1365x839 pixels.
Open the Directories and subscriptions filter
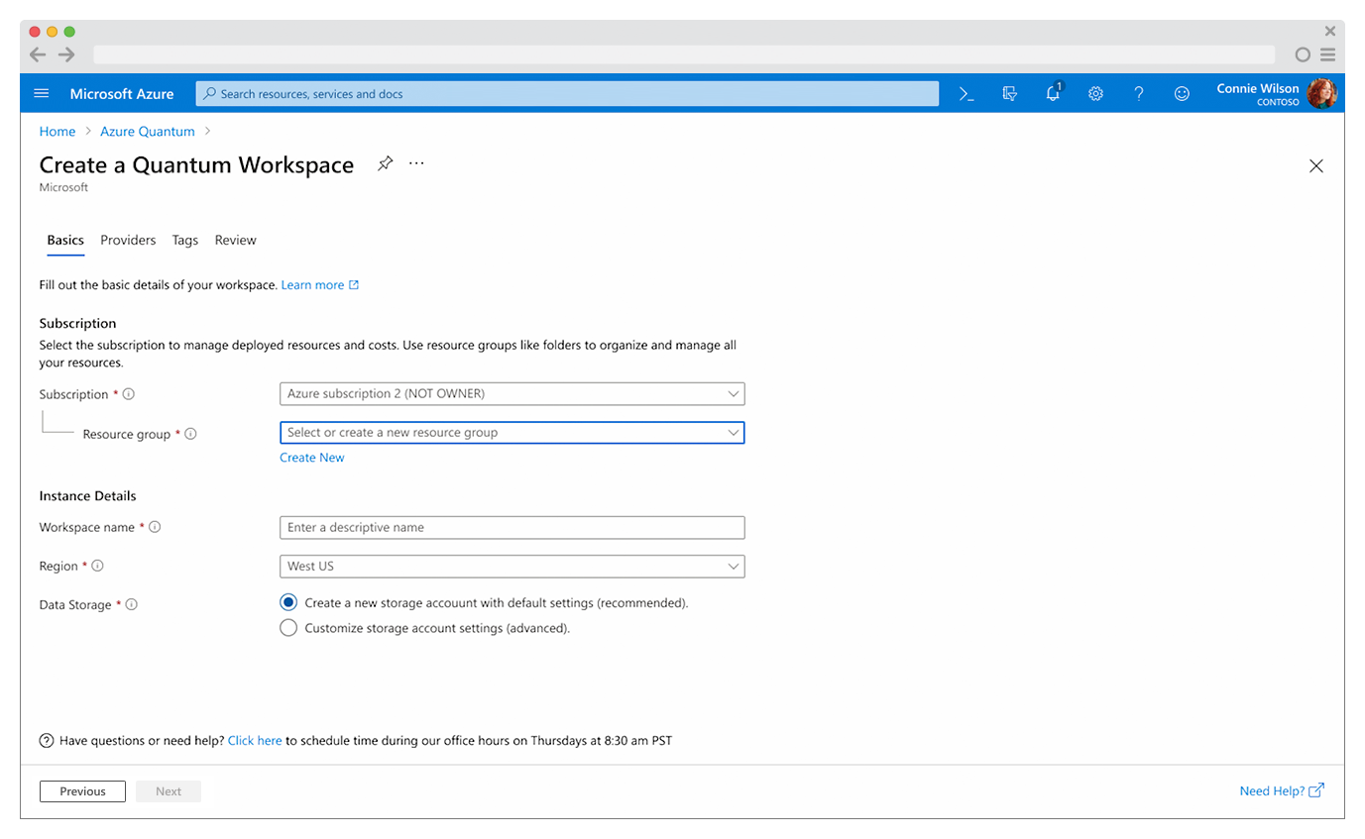pos(1010,93)
